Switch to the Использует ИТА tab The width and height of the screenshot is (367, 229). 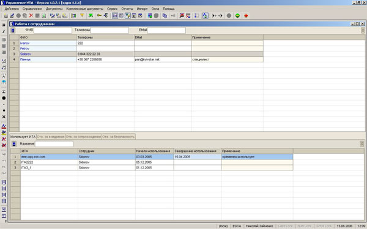pos(23,137)
